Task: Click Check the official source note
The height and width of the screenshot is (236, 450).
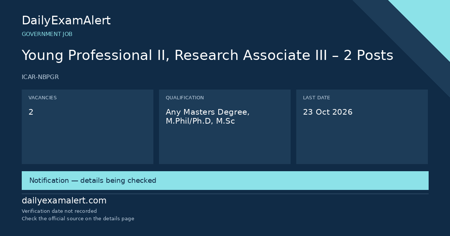Action: tap(78, 219)
